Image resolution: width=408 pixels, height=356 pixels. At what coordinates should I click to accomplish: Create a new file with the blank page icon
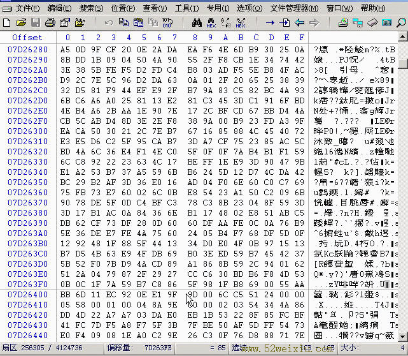click(x=7, y=23)
